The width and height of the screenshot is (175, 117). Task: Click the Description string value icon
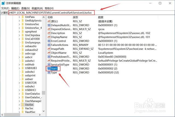[49, 33]
